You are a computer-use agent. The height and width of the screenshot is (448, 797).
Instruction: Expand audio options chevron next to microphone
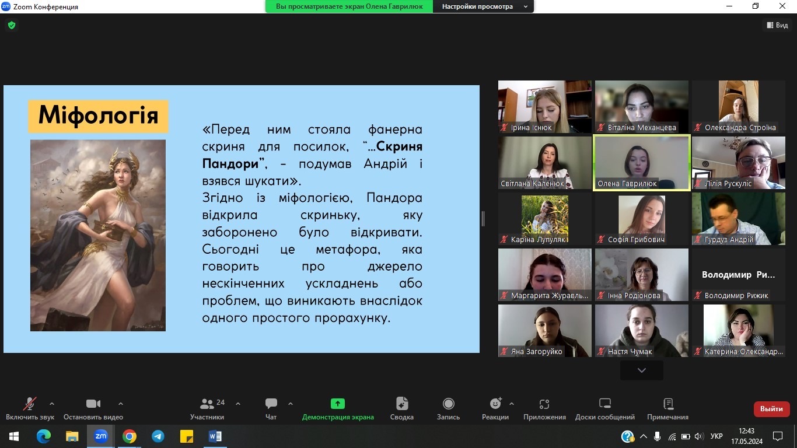52,404
